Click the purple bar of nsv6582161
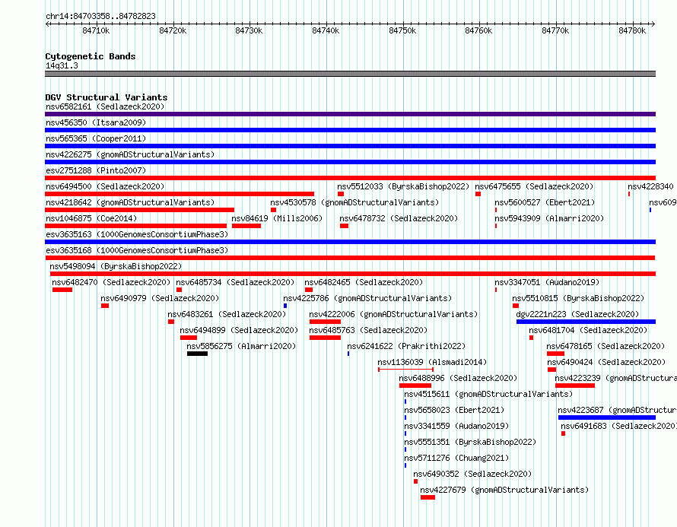The width and height of the screenshot is (677, 527). pyautogui.click(x=350, y=114)
